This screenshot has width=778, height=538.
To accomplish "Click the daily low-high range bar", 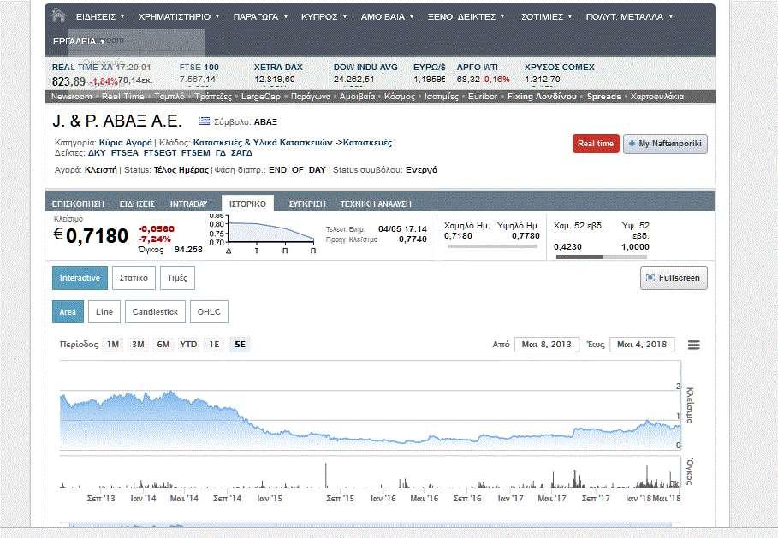I will pos(492,246).
